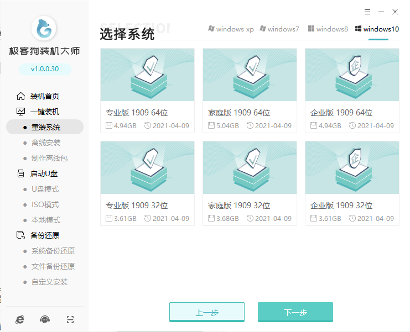Click the 一键装机 monitor icon

click(20, 112)
